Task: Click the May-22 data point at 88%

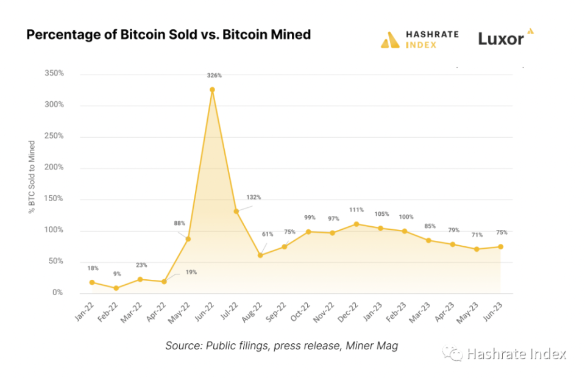Action: (x=188, y=239)
